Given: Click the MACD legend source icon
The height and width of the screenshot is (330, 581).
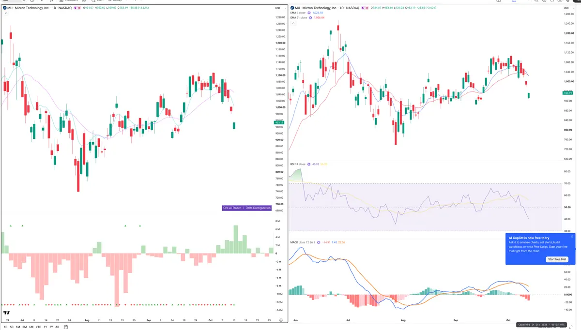Looking at the screenshot, I should pyautogui.click(x=319, y=242).
